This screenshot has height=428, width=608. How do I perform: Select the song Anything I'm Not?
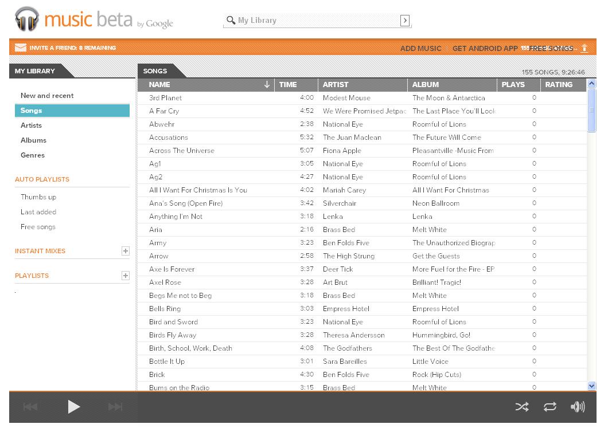point(176,217)
